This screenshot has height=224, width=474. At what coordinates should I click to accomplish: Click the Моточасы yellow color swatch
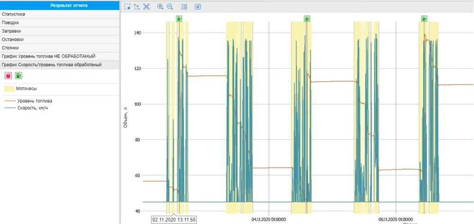pos(9,88)
